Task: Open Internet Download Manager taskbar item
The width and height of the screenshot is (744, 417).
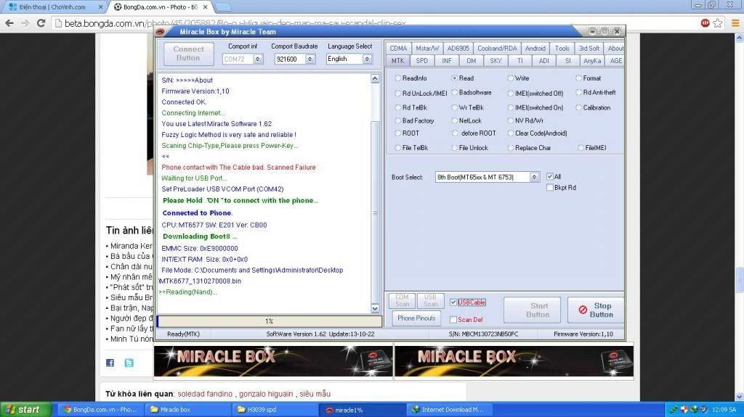Action: [450, 410]
